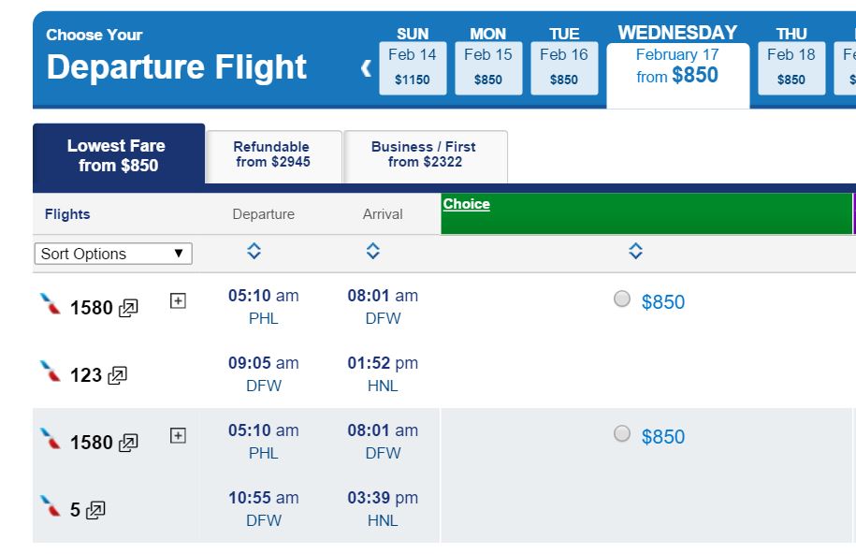Go to previous dates with left chevron
Screen dimensions: 856x554
coord(366,68)
